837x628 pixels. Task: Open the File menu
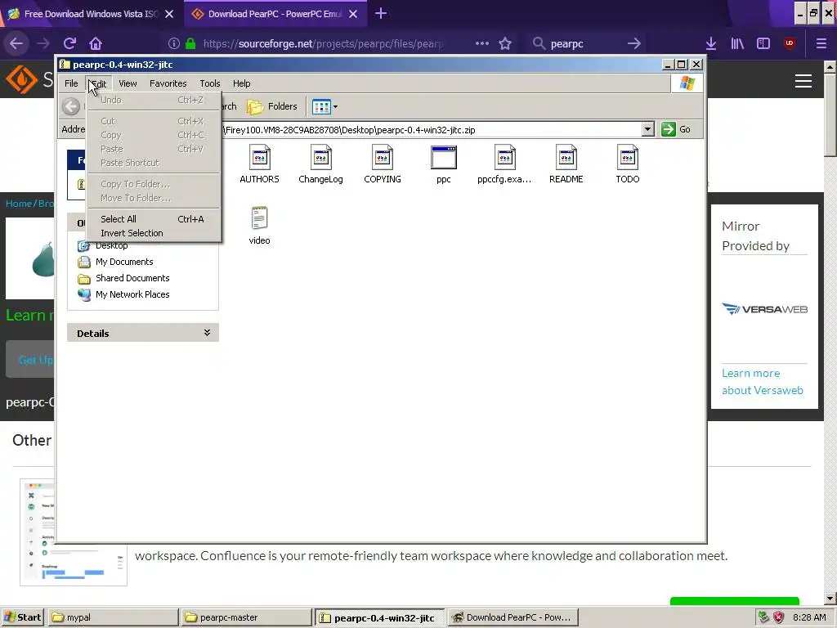[71, 83]
